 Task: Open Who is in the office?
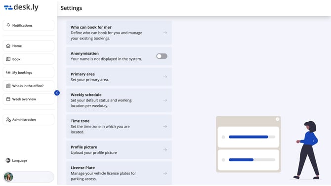point(29,86)
